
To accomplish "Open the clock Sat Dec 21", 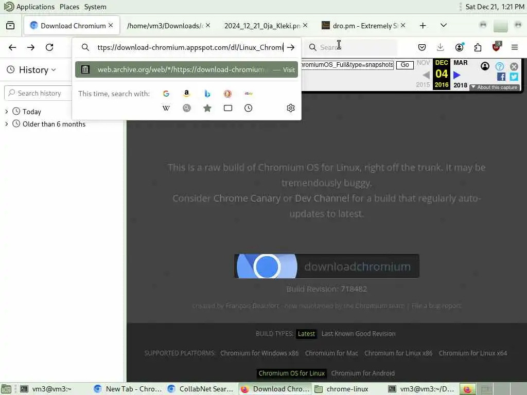I will (x=495, y=7).
